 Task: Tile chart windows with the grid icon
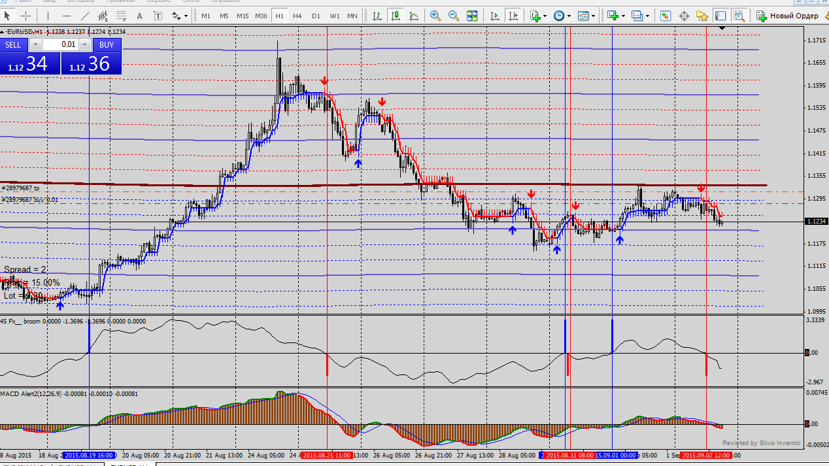tap(472, 15)
